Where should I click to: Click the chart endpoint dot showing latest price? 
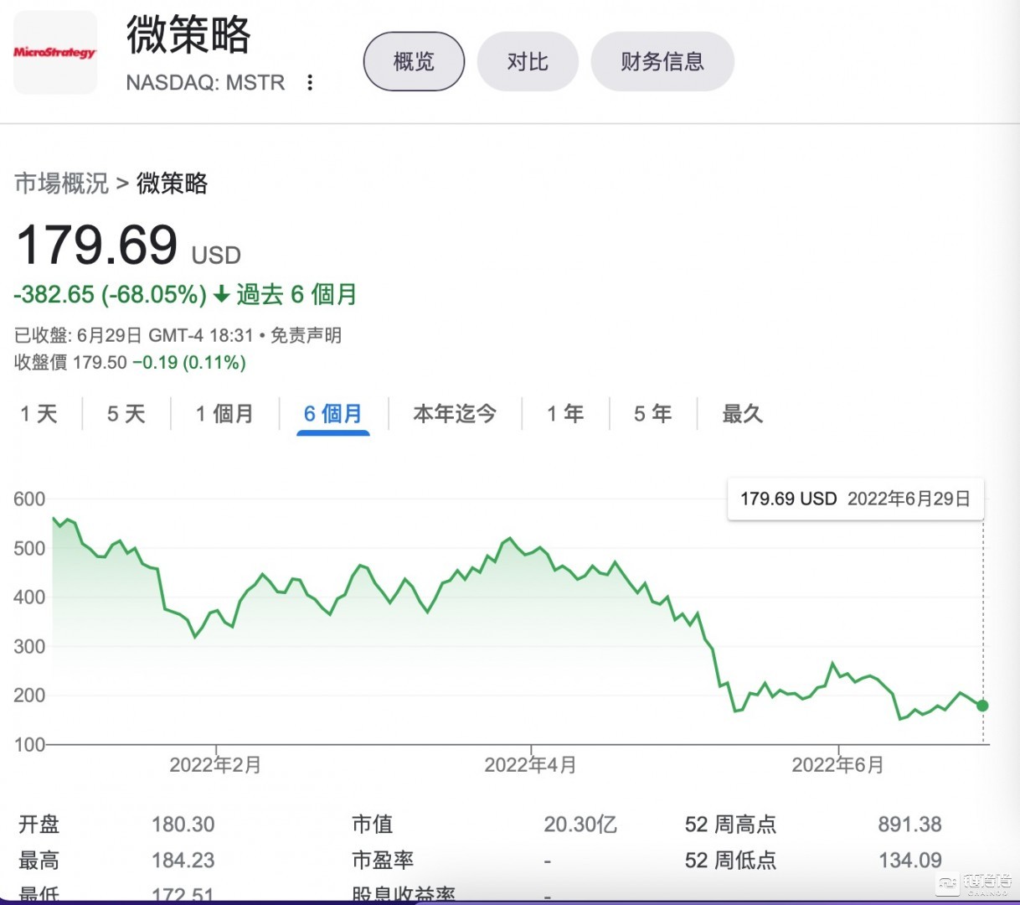click(x=981, y=706)
